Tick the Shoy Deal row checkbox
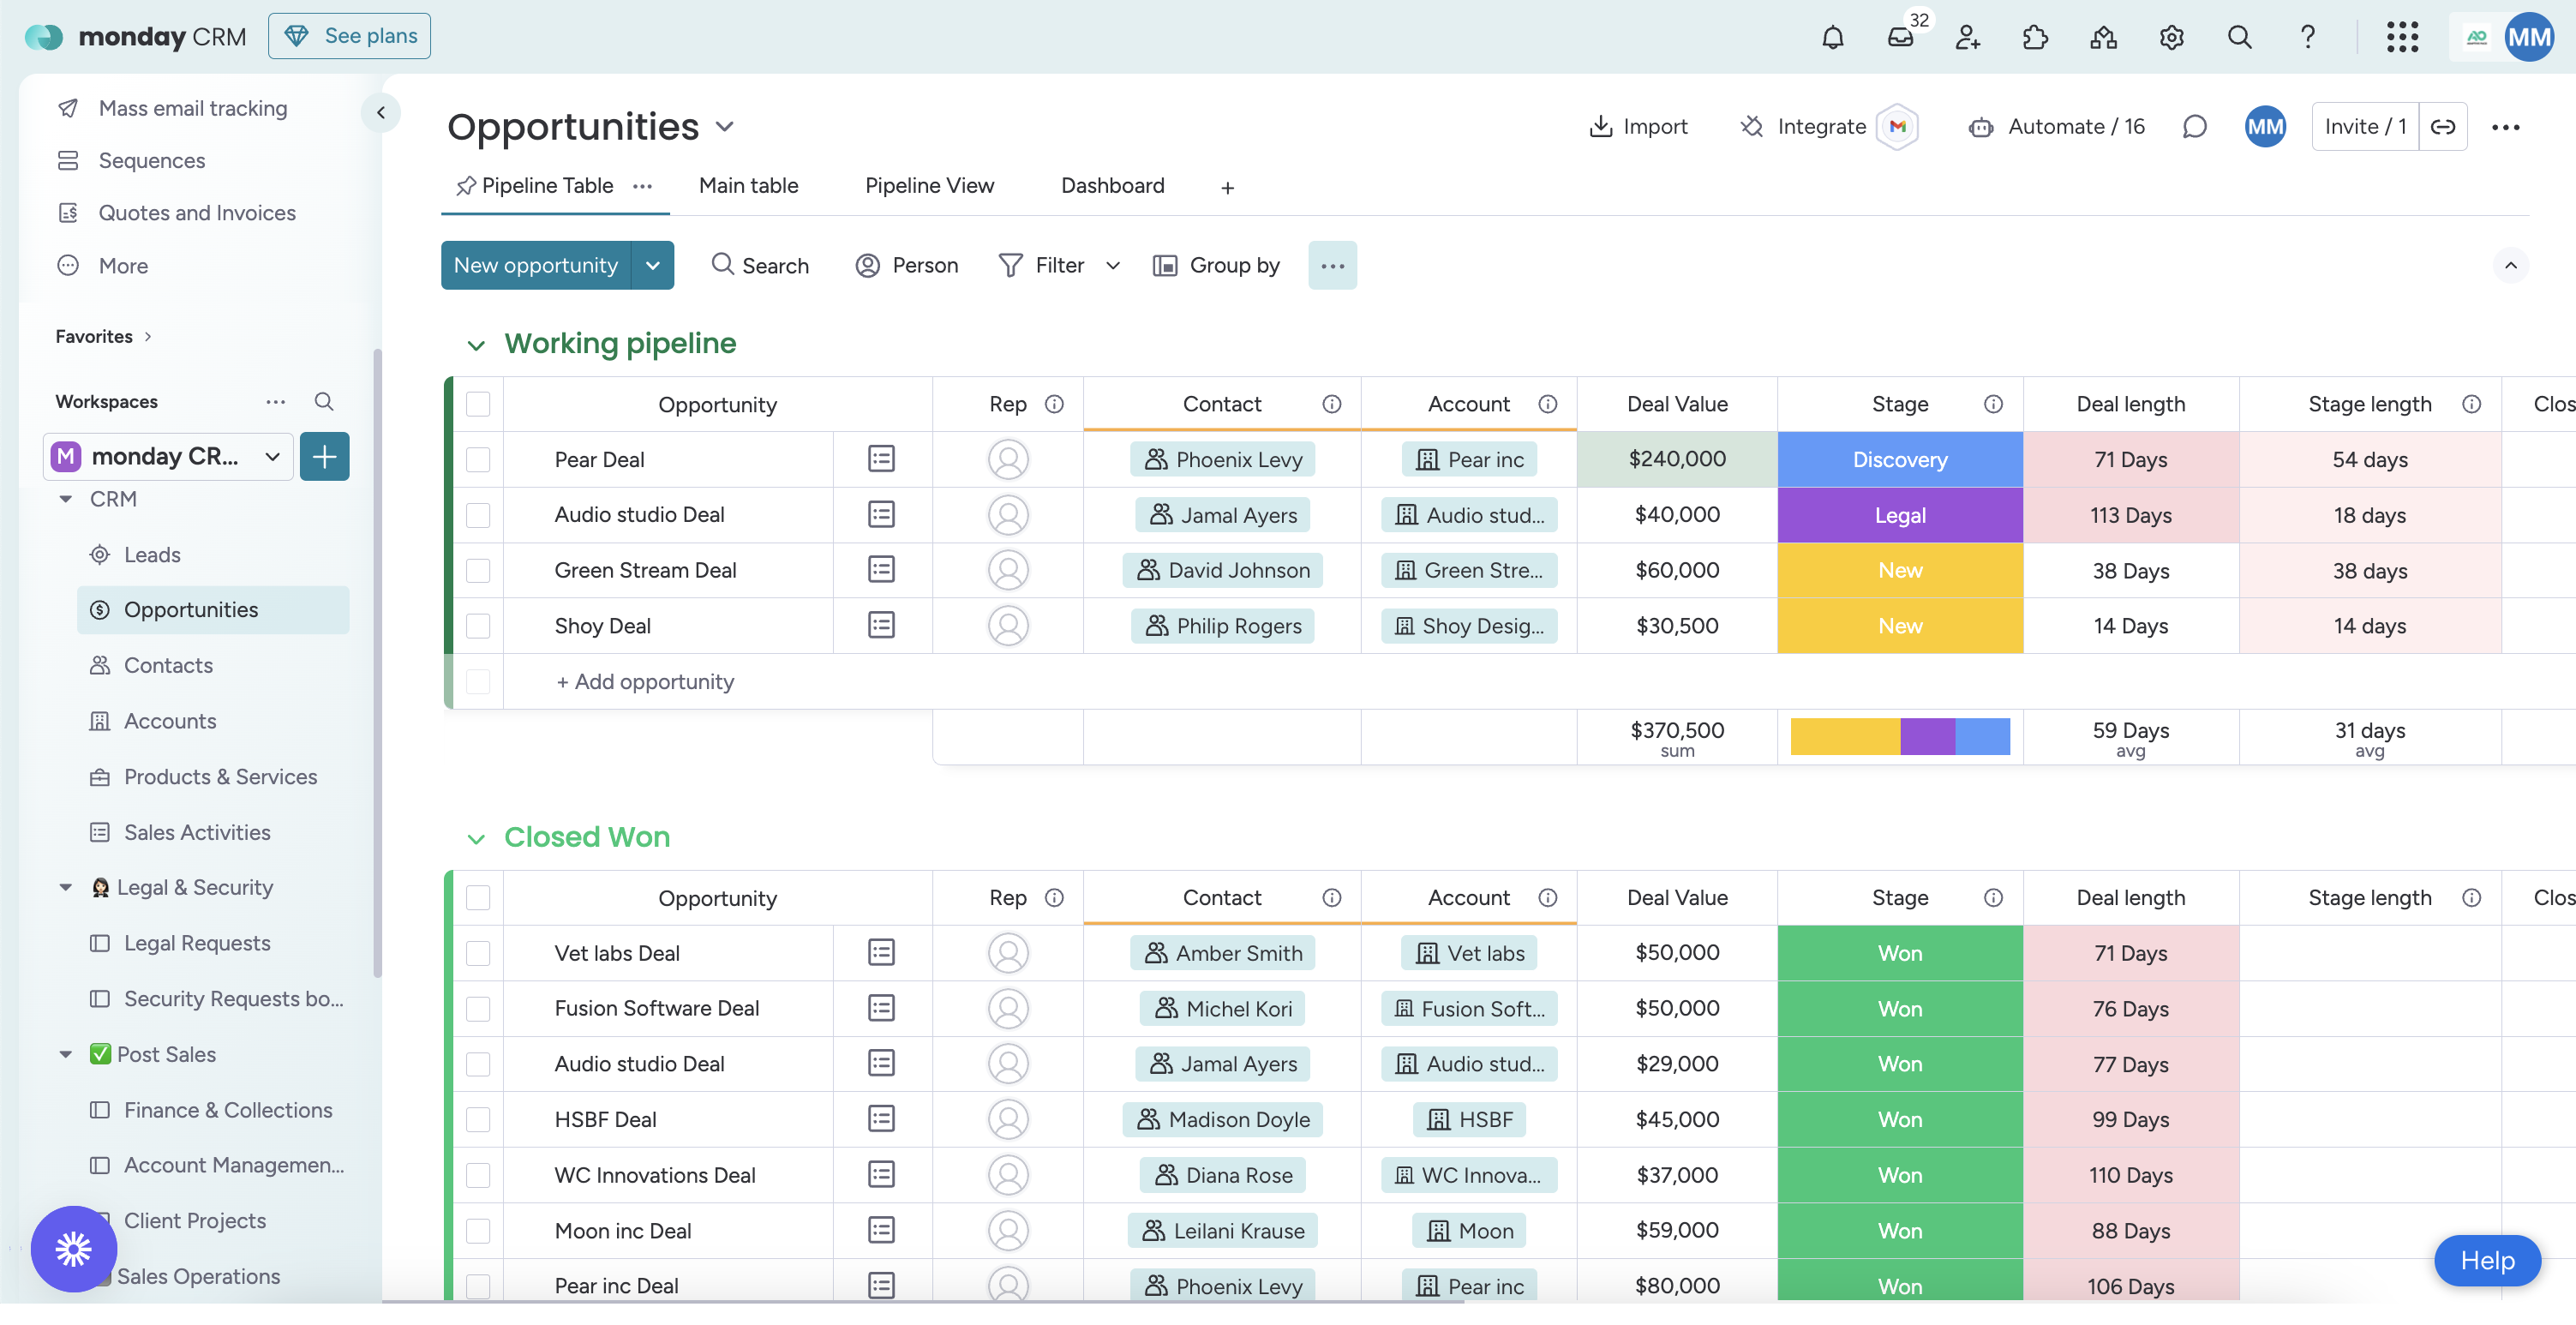The height and width of the screenshot is (1325, 2576). coord(478,626)
